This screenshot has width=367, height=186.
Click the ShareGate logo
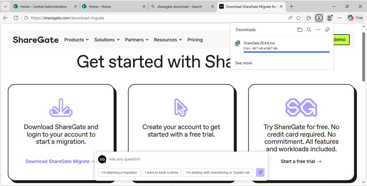[36, 40]
